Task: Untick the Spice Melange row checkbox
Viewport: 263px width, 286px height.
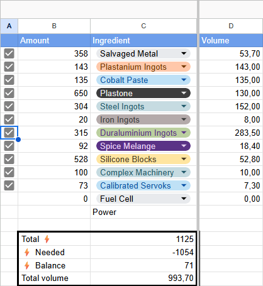Action: tap(9, 146)
